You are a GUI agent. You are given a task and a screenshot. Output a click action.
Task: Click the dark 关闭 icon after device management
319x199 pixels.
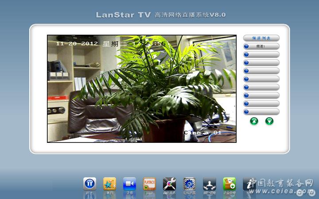tap(249, 184)
